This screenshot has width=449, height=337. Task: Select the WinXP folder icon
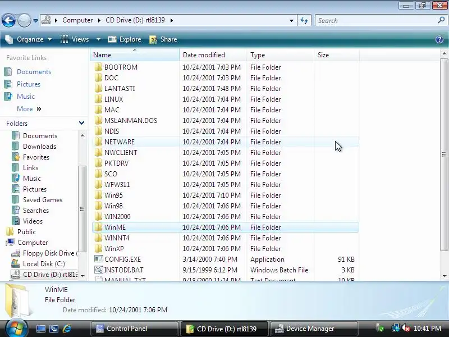[x=98, y=248]
